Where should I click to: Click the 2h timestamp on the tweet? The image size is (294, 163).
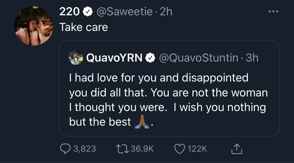pyautogui.click(x=166, y=11)
